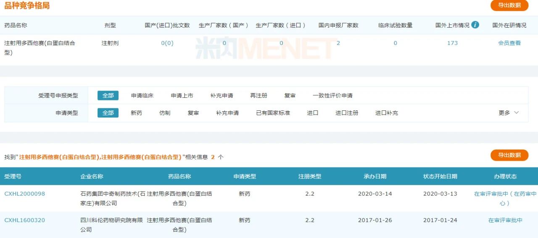Select 进口注册 application type filter
The image size is (538, 238).
pos(347,113)
